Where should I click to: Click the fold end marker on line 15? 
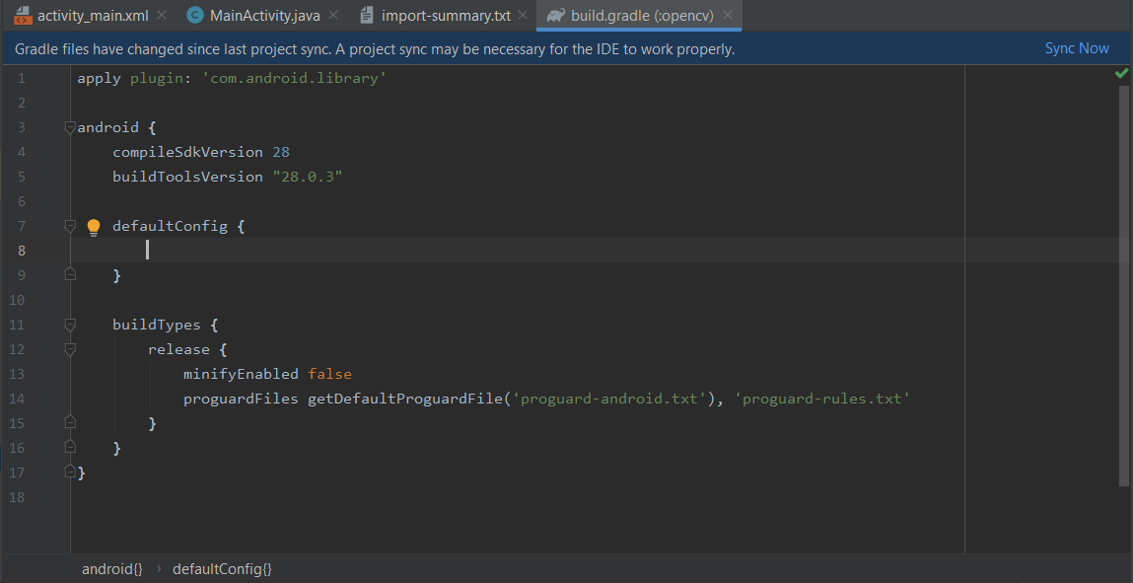coord(69,421)
